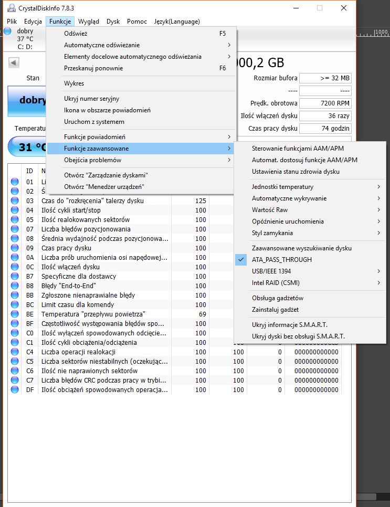Click status orb for attribute 03 row
The image size is (390, 507).
point(15,200)
